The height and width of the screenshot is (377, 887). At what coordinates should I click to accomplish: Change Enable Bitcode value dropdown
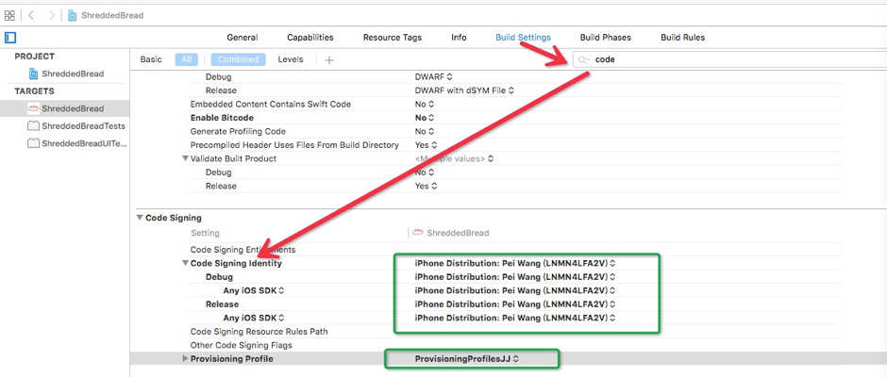coord(425,118)
